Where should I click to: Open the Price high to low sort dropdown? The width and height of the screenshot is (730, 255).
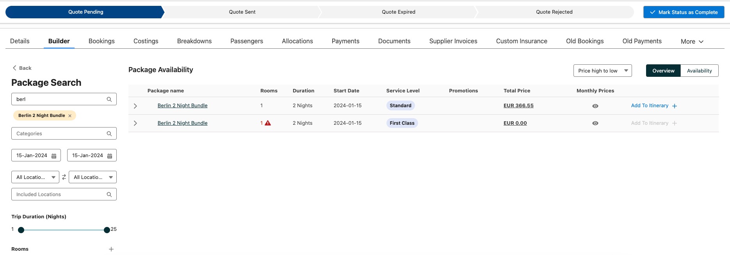[602, 71]
